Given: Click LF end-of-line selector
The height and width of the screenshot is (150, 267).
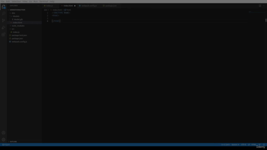Looking at the screenshot, I should coord(249,145).
